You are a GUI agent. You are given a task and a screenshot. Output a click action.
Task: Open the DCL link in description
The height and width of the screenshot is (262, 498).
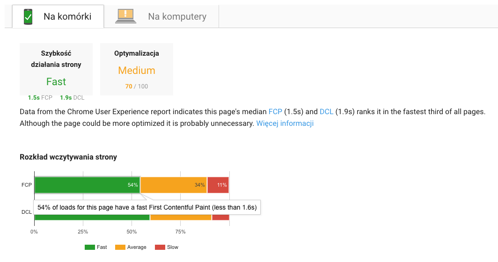pos(326,112)
